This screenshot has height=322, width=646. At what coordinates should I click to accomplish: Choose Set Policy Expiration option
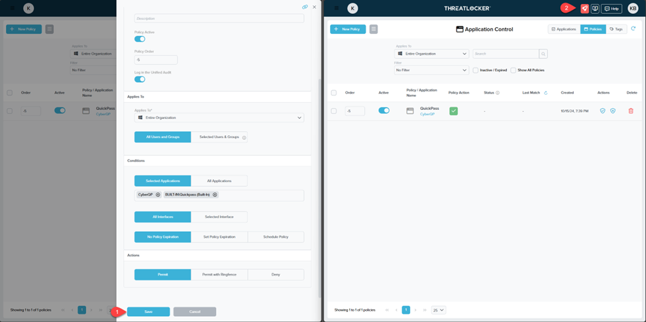[219, 237]
